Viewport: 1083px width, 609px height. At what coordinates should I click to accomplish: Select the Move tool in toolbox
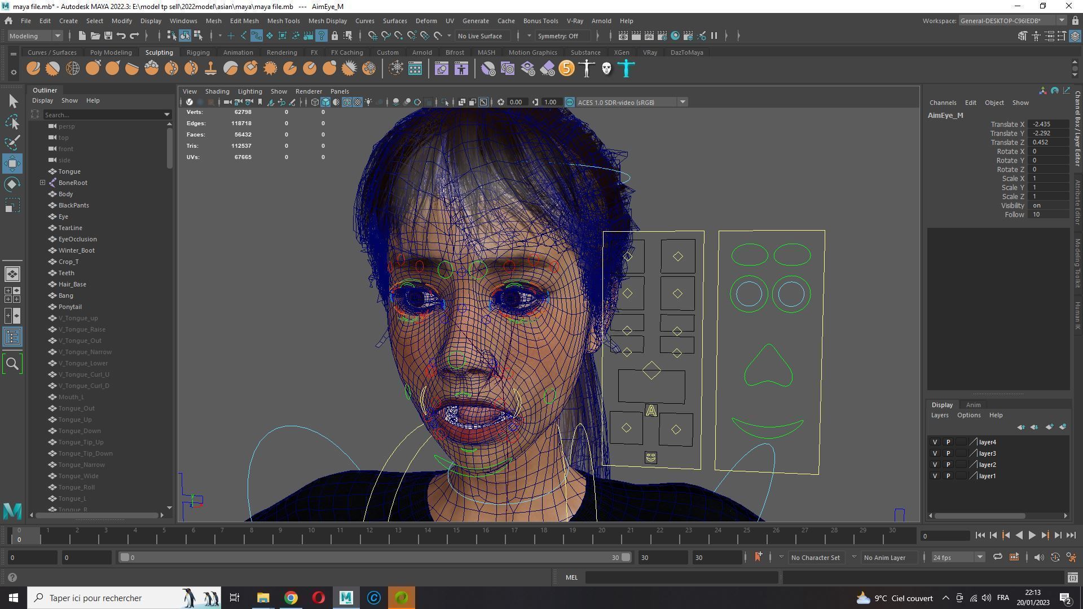12,164
